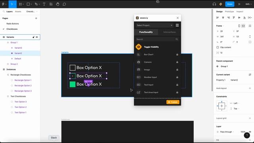
Task: Open the Variant2 property value
Action: pos(234,80)
